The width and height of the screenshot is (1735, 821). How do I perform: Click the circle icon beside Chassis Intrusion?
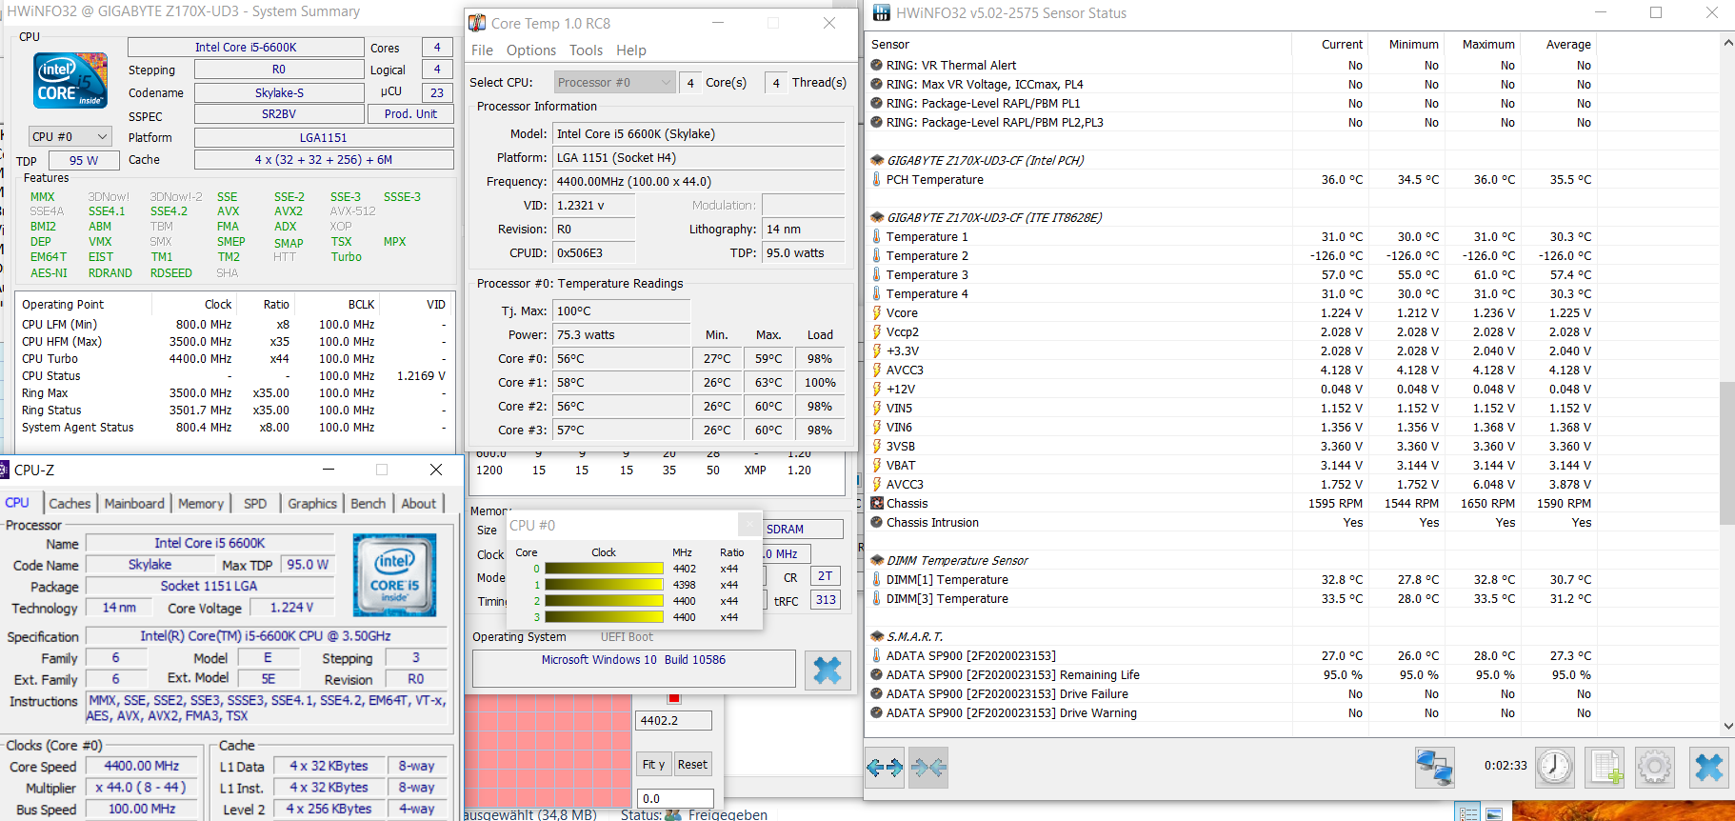(x=877, y=522)
